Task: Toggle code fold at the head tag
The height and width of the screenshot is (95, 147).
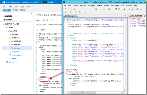Action: (67, 38)
